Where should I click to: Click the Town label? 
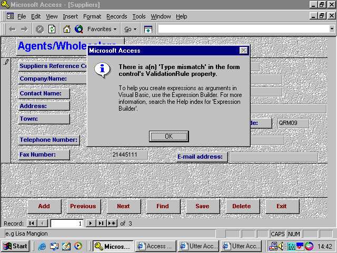tap(44, 119)
